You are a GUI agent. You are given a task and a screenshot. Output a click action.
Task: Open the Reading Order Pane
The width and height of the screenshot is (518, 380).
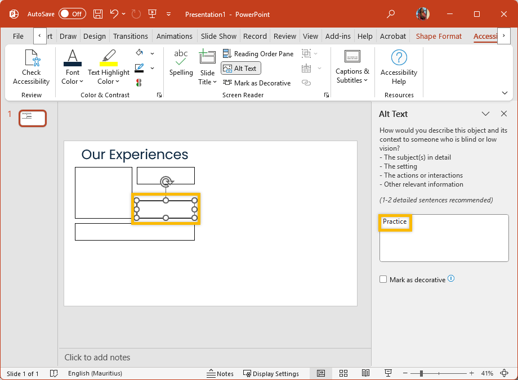[258, 53]
